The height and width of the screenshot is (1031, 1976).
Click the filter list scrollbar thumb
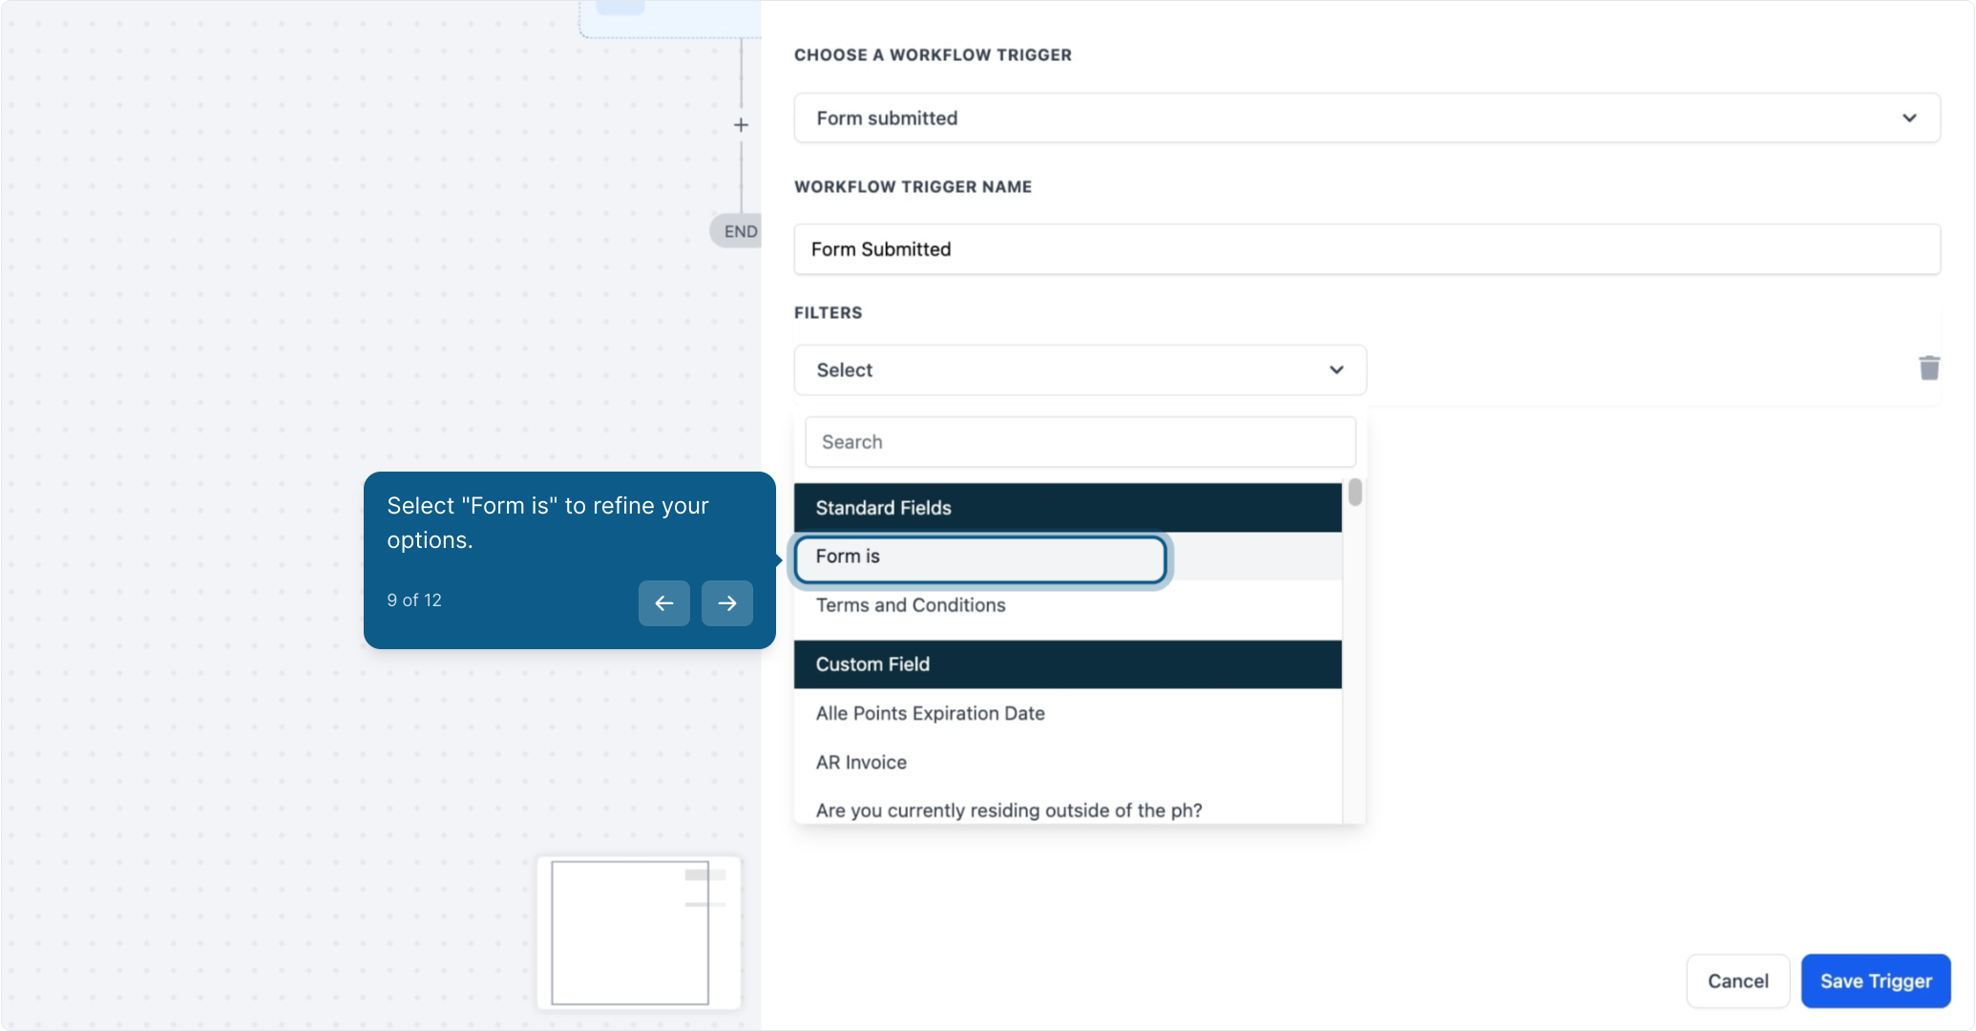(x=1355, y=493)
